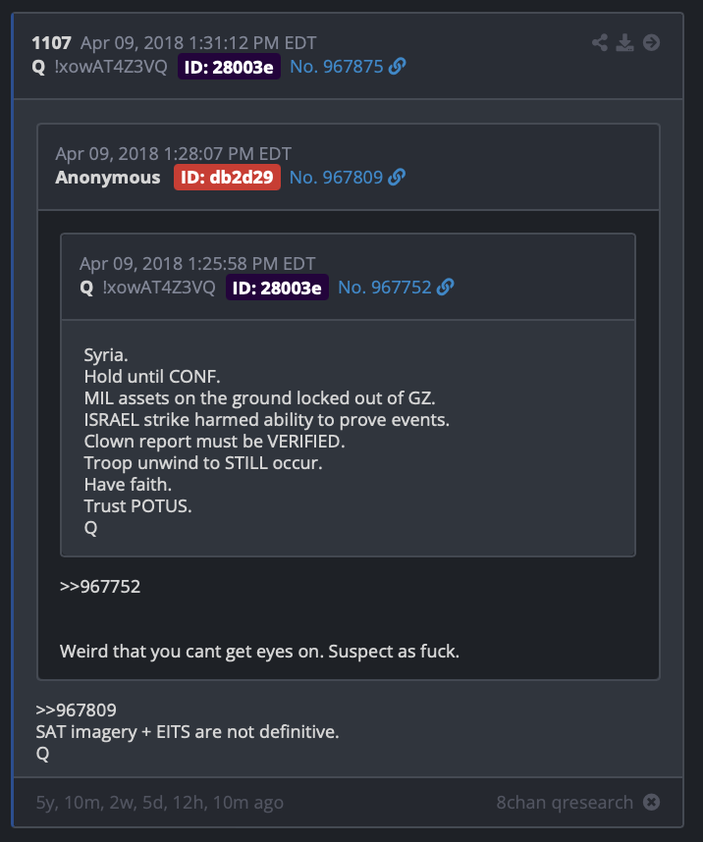Screen dimensions: 703x842
Task: Click post number 1107 in header
Action: (52, 43)
